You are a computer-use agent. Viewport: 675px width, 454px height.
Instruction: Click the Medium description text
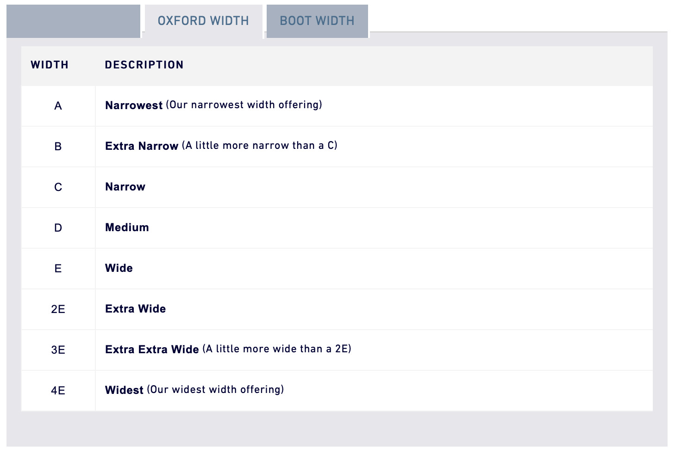click(x=127, y=227)
